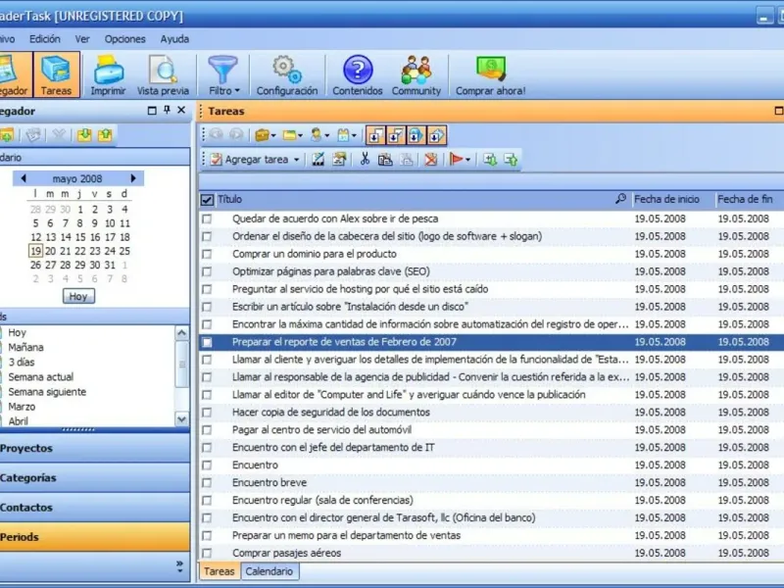The width and height of the screenshot is (784, 588).
Task: Toggle the header checkbox next to Título
Action: pyautogui.click(x=207, y=200)
